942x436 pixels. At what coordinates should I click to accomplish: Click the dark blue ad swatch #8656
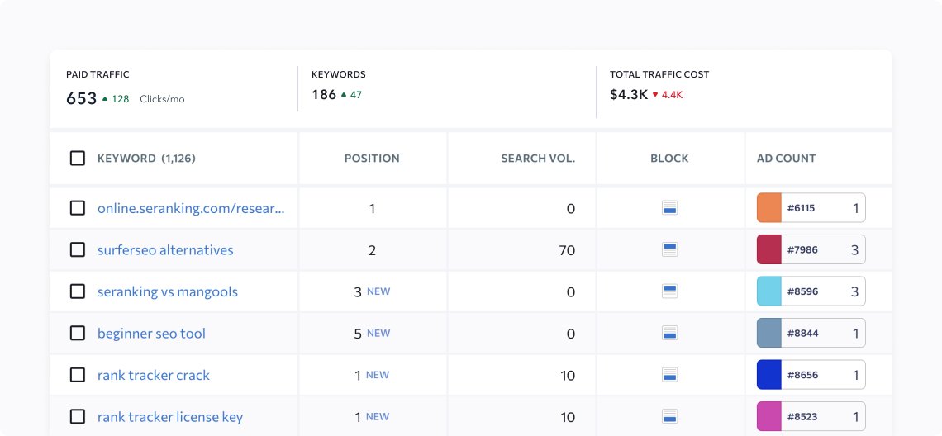click(x=769, y=375)
